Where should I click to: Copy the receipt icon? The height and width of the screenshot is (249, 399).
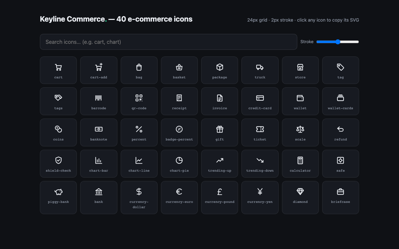[179, 101]
